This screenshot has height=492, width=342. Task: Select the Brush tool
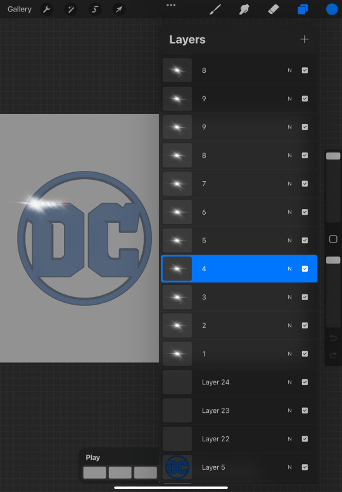(x=215, y=9)
